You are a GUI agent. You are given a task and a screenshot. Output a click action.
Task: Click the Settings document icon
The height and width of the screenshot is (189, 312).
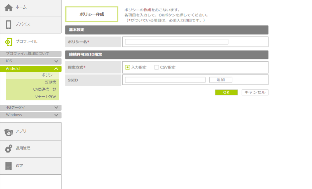point(9,166)
